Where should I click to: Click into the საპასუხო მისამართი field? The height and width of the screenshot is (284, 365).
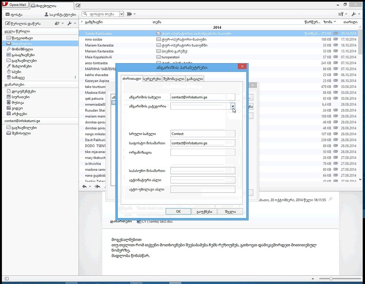[203, 171]
